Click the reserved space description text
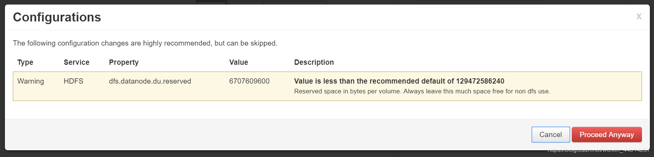654x157 pixels. click(x=422, y=91)
